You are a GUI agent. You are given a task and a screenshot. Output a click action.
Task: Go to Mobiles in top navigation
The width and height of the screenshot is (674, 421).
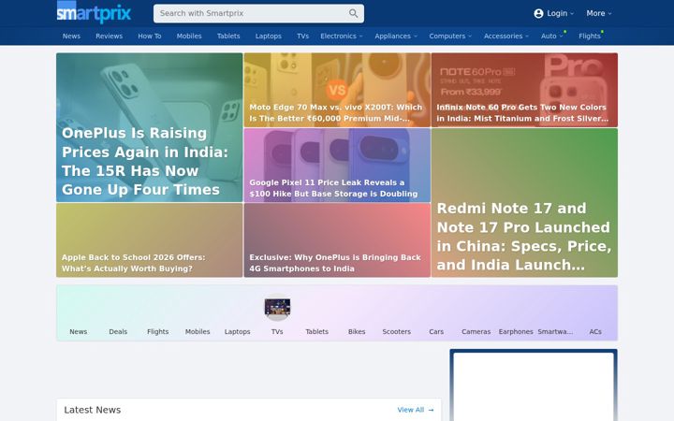pyautogui.click(x=189, y=36)
